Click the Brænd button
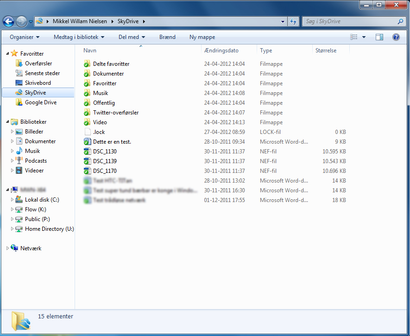The width and height of the screenshot is (410, 336). tap(167, 37)
